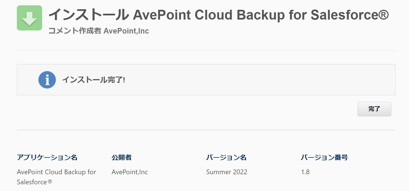
Task: Click the 公開者 column label
Action: click(x=121, y=157)
